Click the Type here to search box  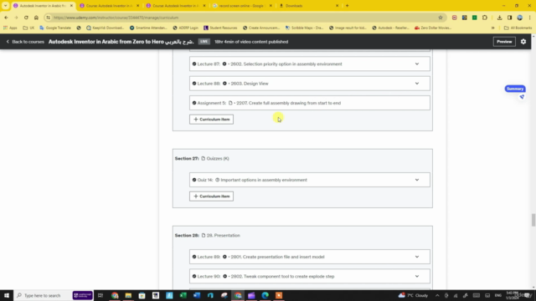coord(43,295)
